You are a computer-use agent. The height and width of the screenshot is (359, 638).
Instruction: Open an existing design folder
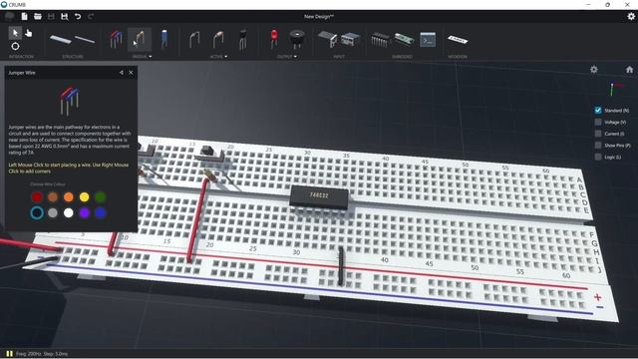[x=38, y=16]
